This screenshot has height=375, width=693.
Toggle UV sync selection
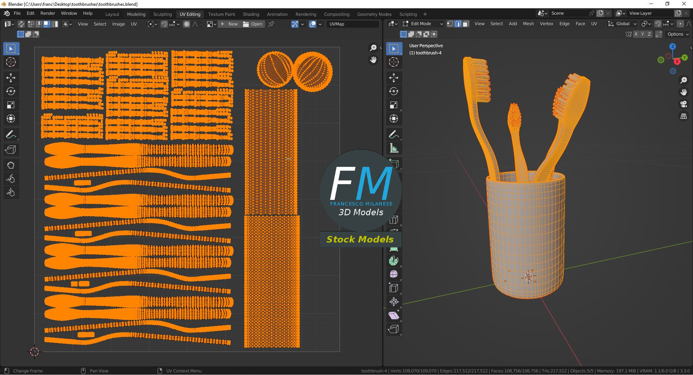[x=21, y=24]
